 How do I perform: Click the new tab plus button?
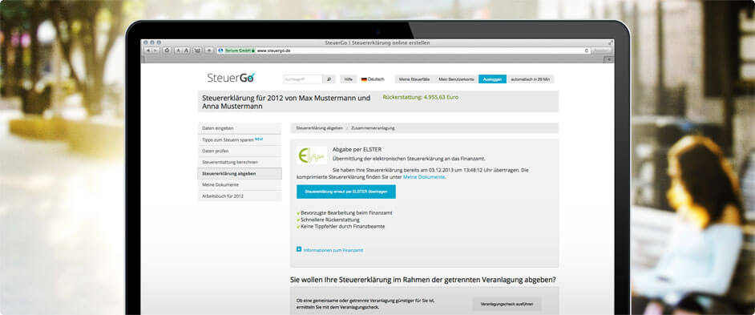609,59
